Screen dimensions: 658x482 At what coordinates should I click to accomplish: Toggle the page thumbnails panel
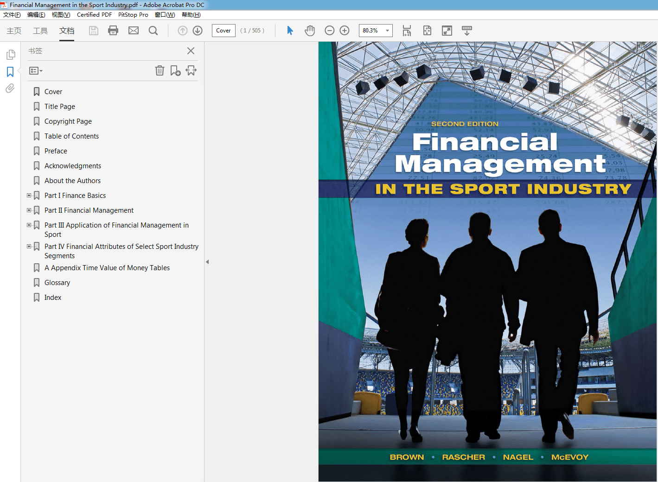(x=11, y=54)
